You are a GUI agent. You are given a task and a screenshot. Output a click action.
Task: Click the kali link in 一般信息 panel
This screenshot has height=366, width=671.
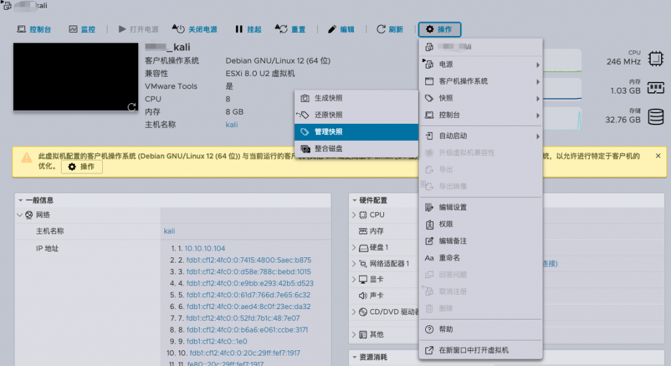tap(170, 231)
